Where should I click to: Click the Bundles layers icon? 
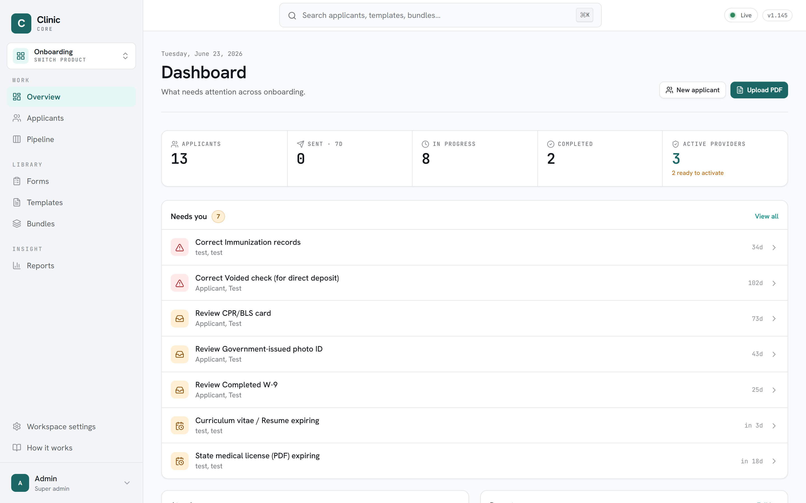17,224
